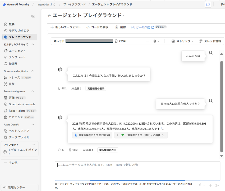This screenshot has width=225, height=191.
Task: Open スレッド情報 panel
Action: 210,41
